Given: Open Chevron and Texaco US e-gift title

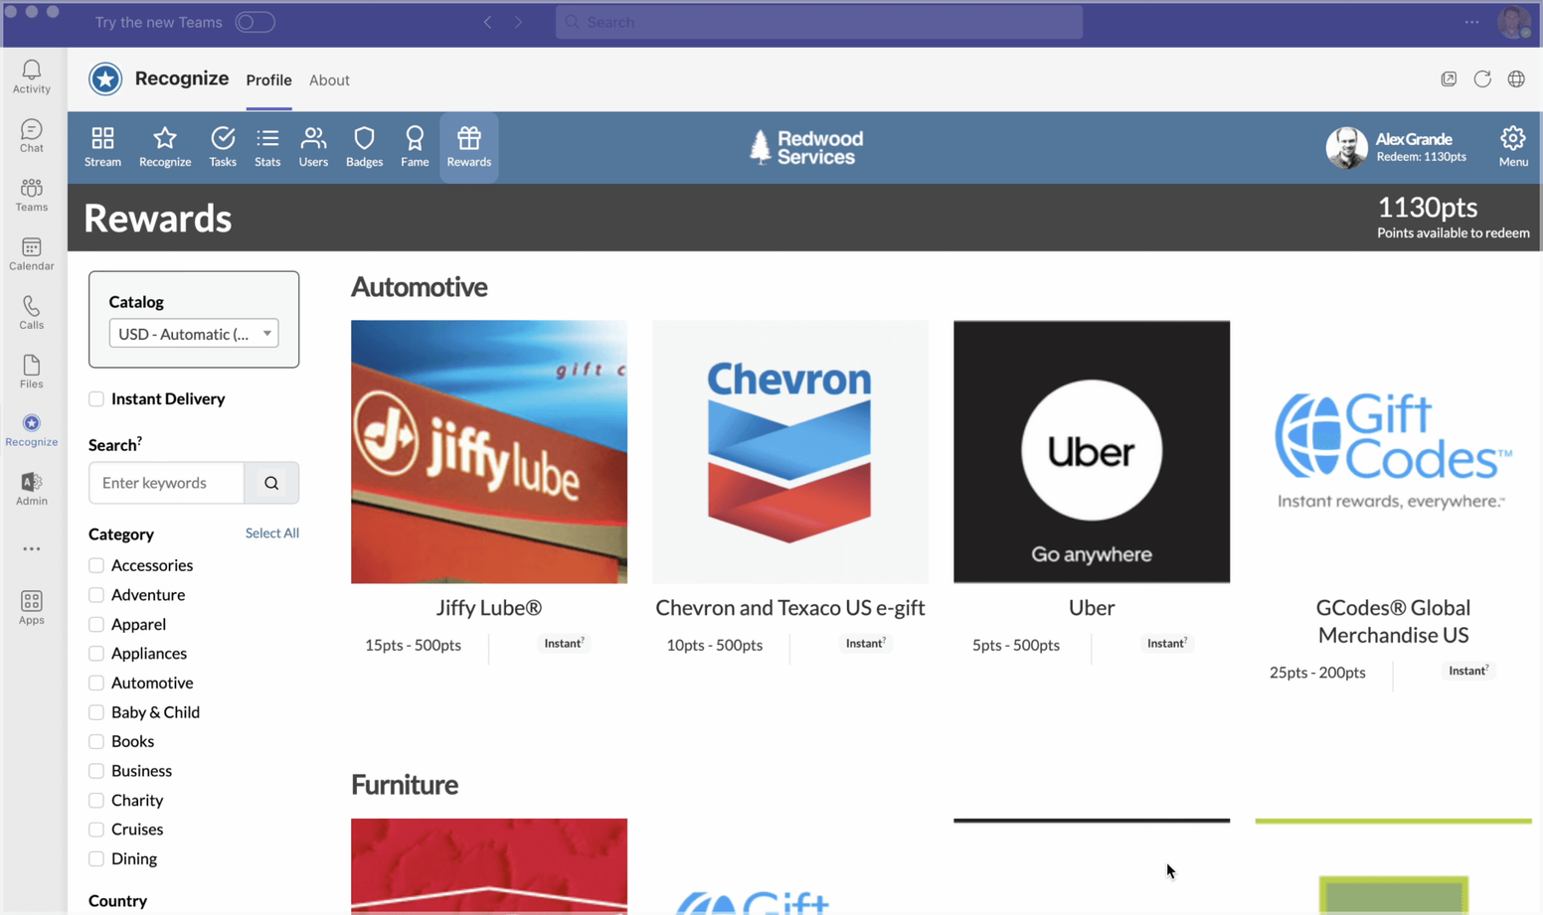Looking at the screenshot, I should (x=790, y=608).
